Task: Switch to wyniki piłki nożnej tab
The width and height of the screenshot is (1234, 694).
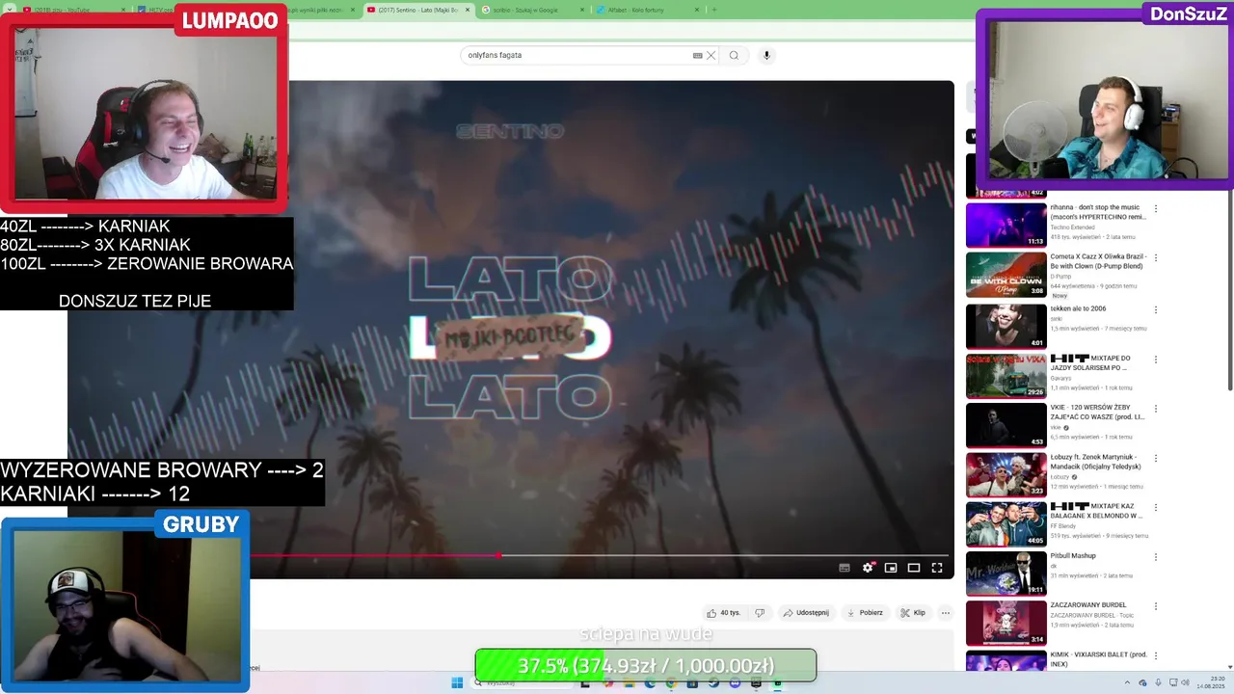Action: tap(316, 10)
